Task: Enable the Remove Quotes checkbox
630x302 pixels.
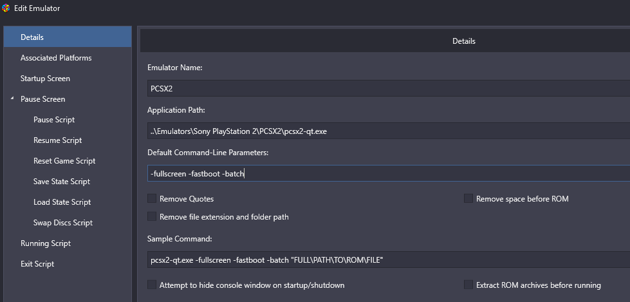Action: pos(151,198)
